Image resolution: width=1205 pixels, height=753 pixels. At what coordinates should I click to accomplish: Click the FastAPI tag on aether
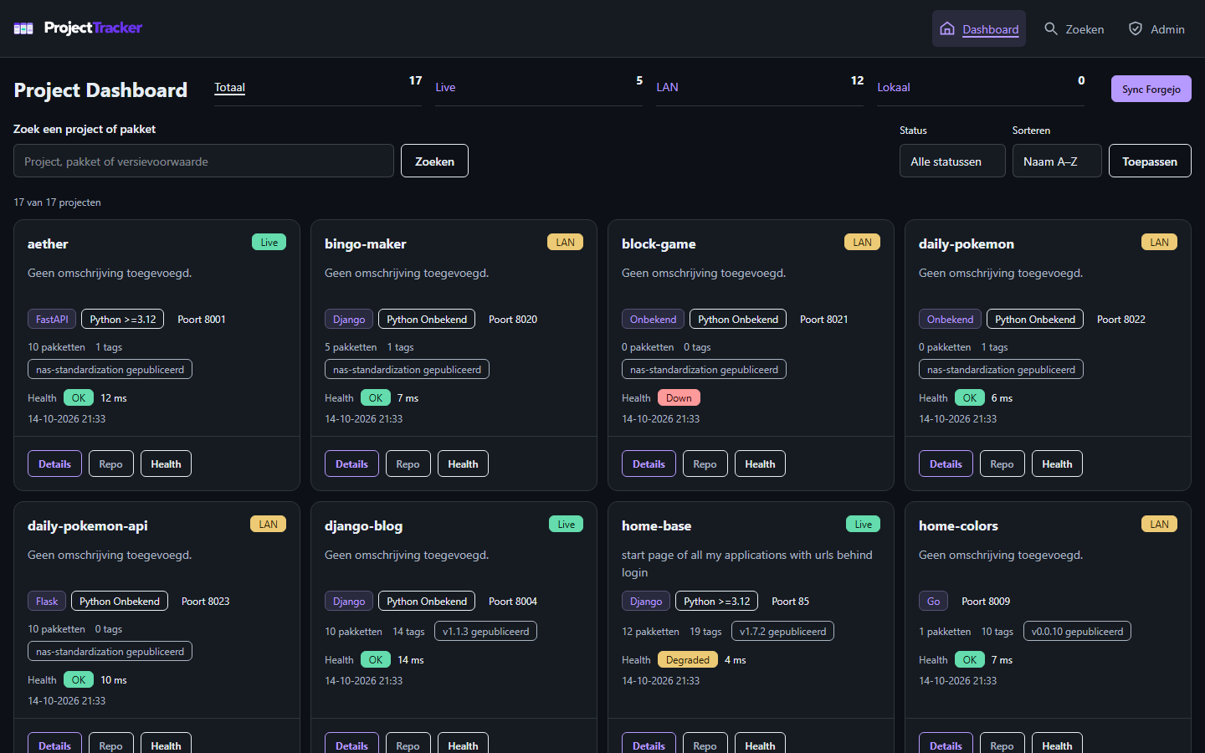(x=52, y=319)
